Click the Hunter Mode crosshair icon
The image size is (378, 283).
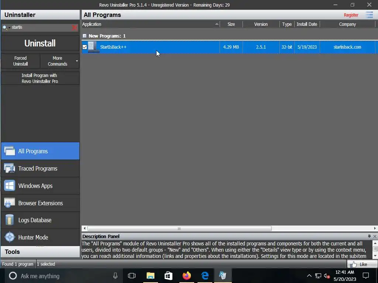[x=10, y=237]
